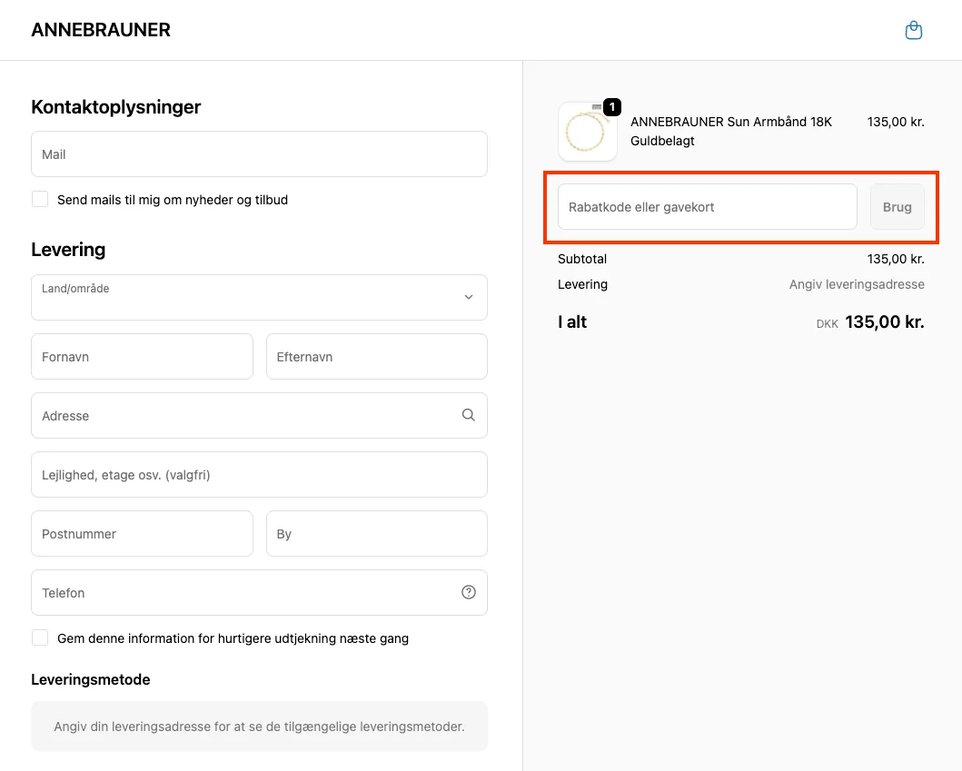This screenshot has width=962, height=771.
Task: Click the By city field
Action: [376, 534]
